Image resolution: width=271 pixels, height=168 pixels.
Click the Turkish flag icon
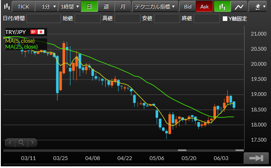34,32
